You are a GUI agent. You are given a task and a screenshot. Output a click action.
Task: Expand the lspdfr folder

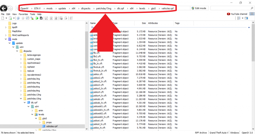tap(6, 27)
